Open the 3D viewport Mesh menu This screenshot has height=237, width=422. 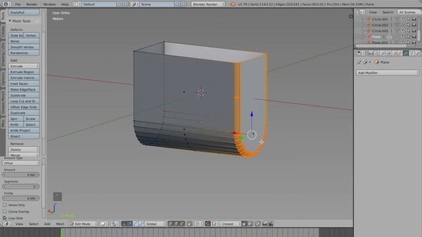pyautogui.click(x=60, y=224)
